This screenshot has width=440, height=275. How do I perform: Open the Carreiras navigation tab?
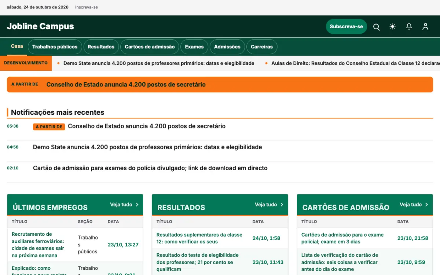(262, 47)
